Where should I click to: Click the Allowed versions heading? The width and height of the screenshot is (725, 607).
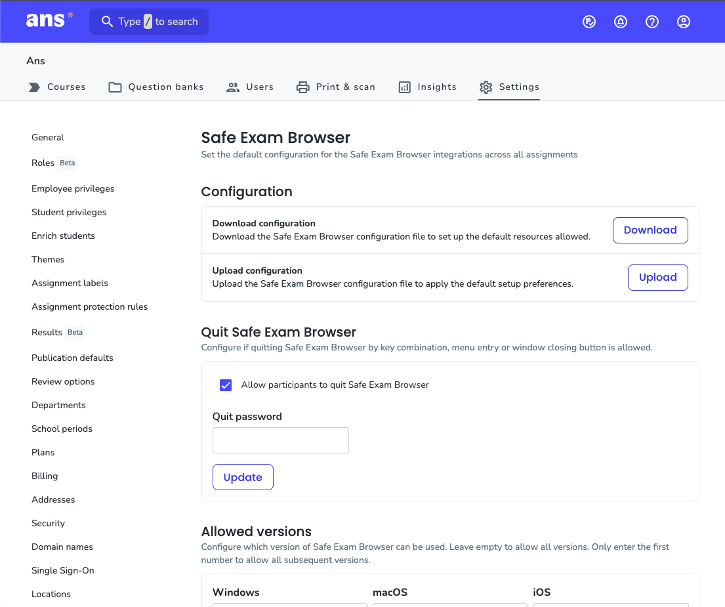(256, 532)
